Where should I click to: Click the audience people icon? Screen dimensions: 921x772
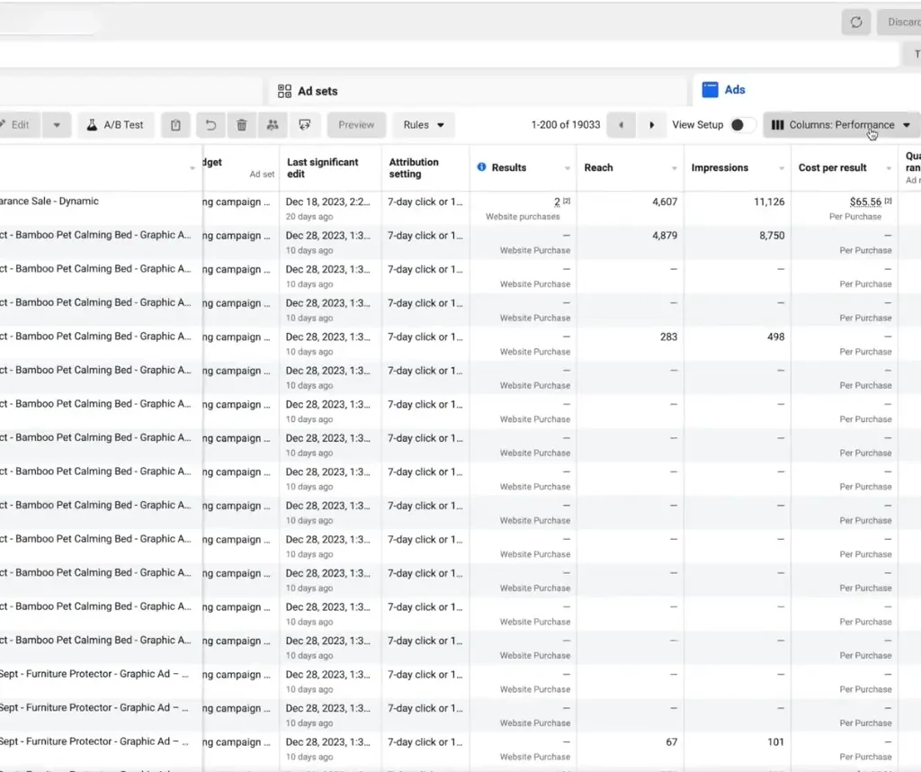tap(273, 125)
